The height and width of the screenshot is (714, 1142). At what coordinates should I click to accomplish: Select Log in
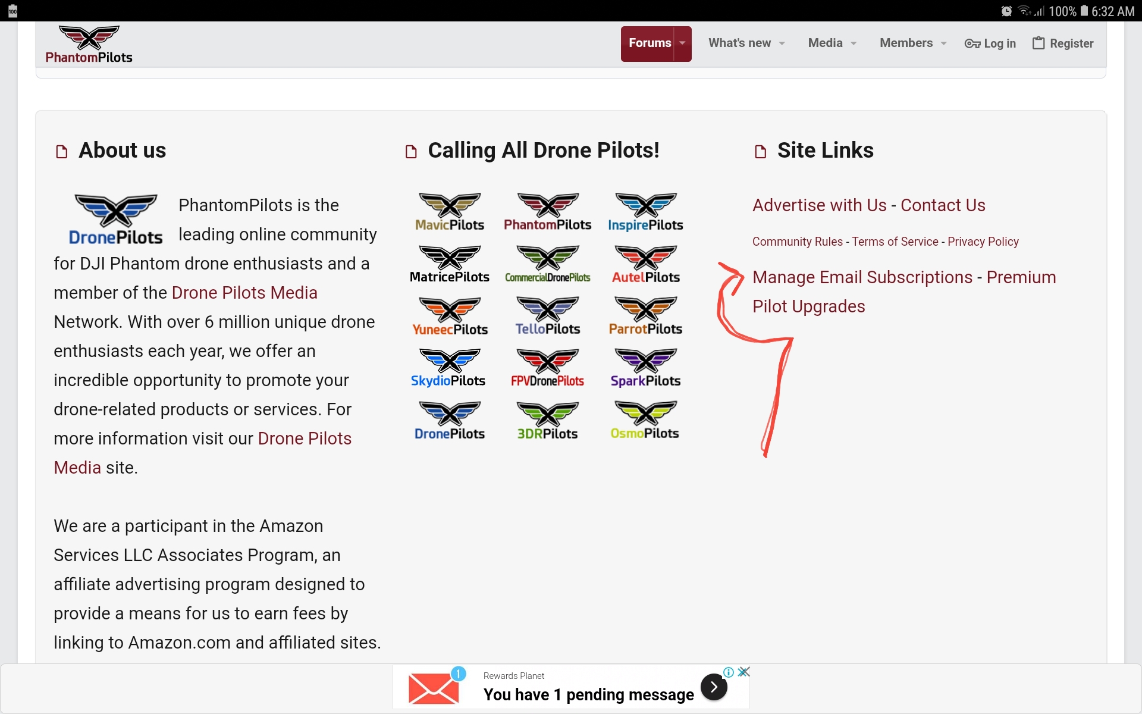(x=999, y=43)
